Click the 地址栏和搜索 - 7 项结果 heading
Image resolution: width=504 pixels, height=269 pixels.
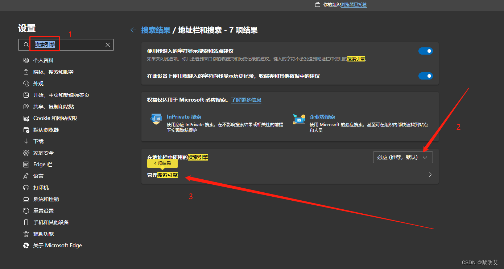coord(218,30)
